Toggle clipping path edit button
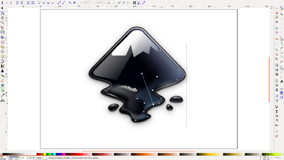This screenshot has width=284, height=160. coord(119,3)
